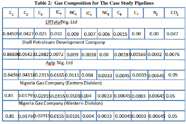This screenshot has width=186, height=124.
Task: Select Western Division's 0.0155 IC4 value
Action: coord(57,116)
